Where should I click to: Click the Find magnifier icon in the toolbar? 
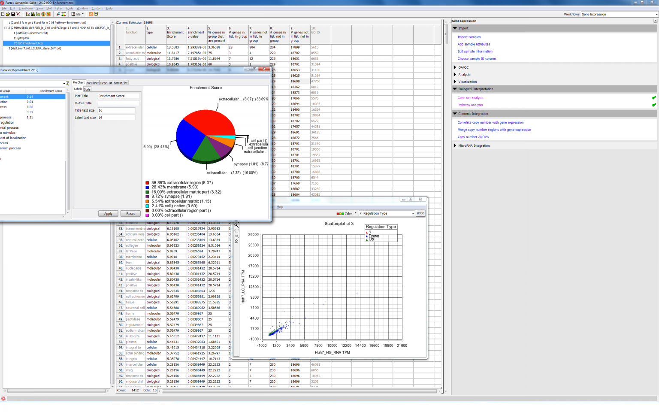[58, 14]
